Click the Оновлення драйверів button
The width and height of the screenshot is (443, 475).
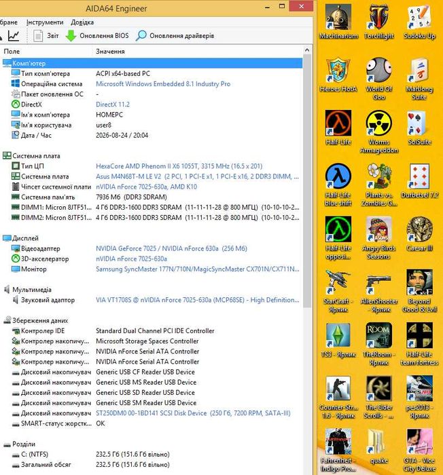pyautogui.click(x=175, y=36)
